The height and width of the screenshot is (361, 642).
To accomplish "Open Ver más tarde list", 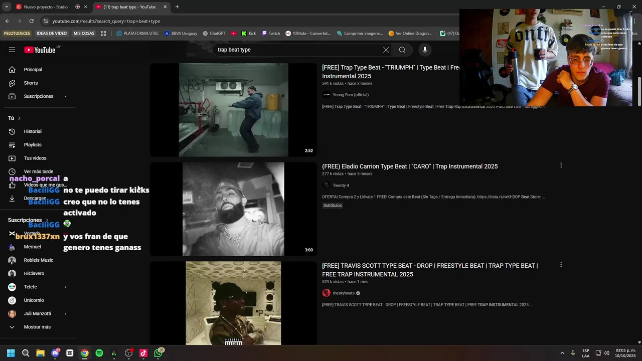I will tap(38, 171).
